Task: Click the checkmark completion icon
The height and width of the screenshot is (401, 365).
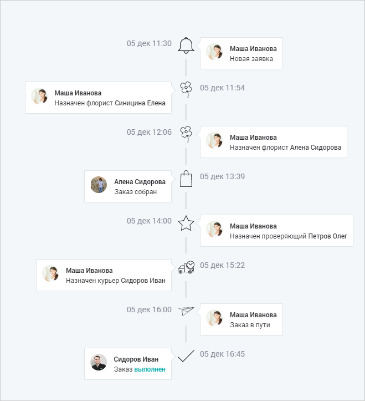Action: [186, 356]
